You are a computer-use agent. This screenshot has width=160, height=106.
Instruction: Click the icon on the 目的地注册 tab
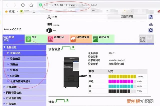click(x=73, y=39)
